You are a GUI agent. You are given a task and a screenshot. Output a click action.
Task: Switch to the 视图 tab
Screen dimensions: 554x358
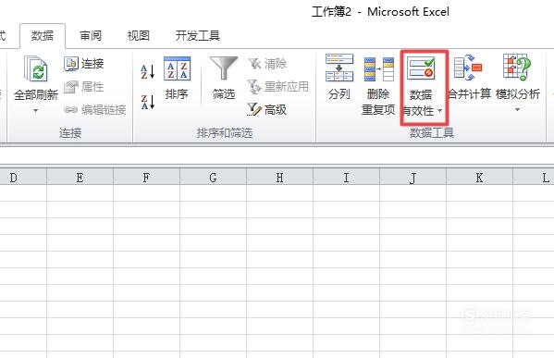point(139,36)
